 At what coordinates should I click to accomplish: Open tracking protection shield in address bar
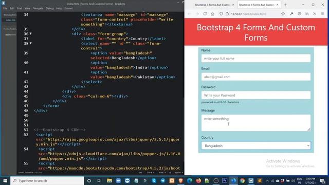221,14
